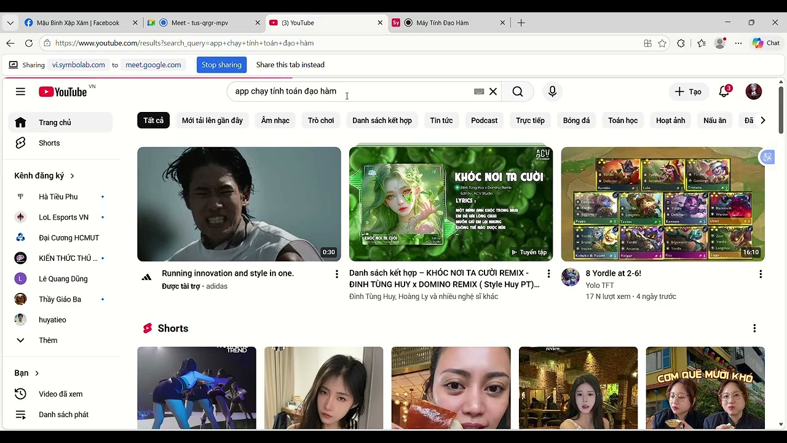Open the Yolo TFT channel avatar

[571, 277]
